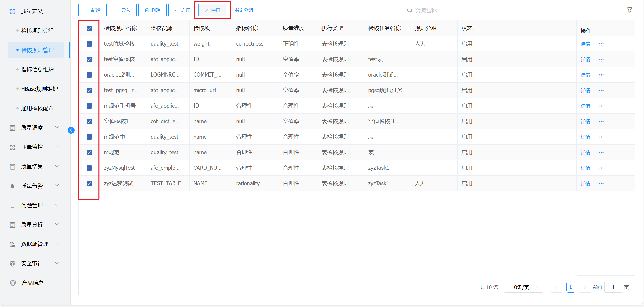The height and width of the screenshot is (307, 644).
Task: Click the 删除 trash button in toolbar
Action: pyautogui.click(x=153, y=10)
